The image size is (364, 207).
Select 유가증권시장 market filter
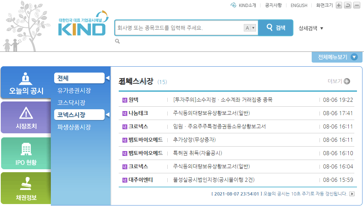(x=74, y=90)
